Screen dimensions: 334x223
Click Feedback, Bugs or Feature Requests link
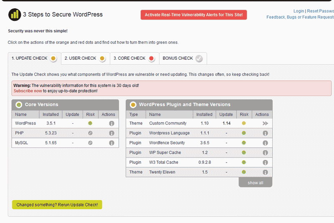300,18
